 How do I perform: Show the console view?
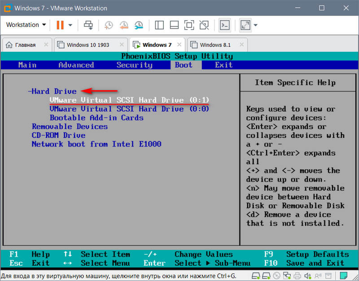[x=225, y=25]
